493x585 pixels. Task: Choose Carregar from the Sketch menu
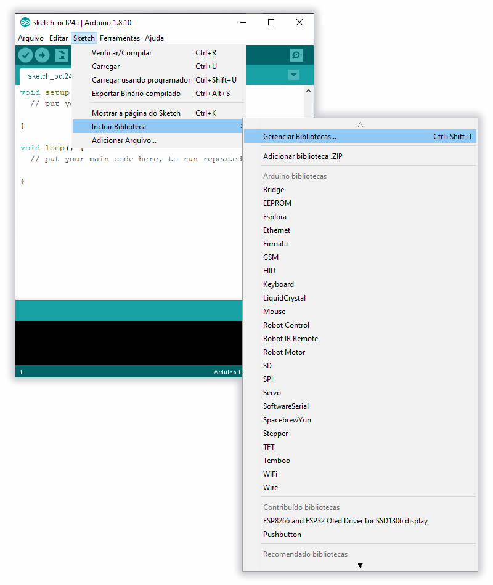point(159,67)
